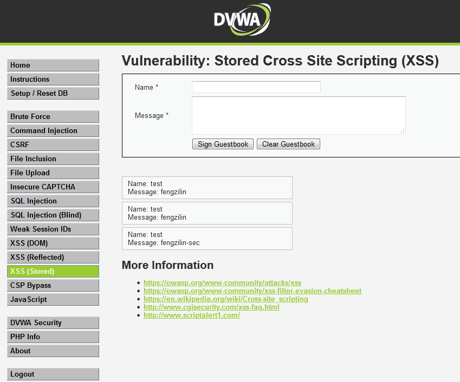Log out via Logout item
The image size is (460, 382).
(53, 374)
